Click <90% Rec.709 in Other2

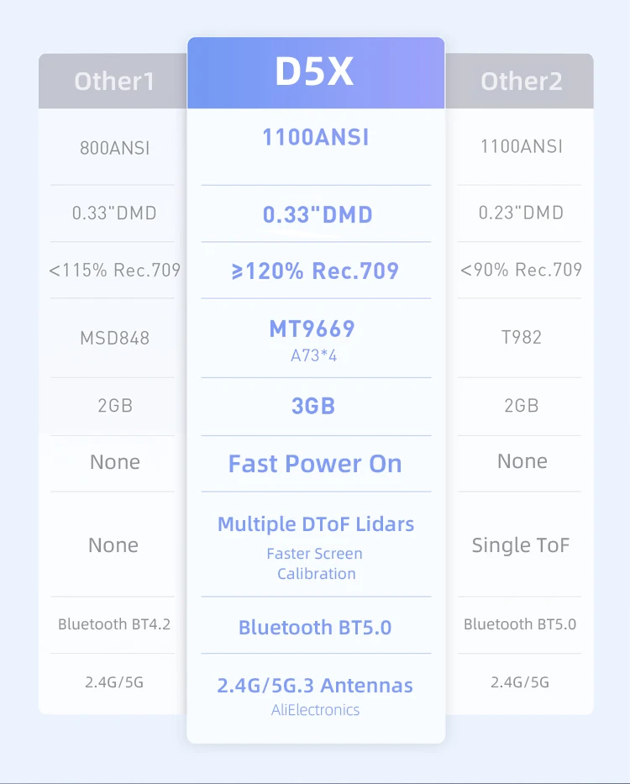521,270
